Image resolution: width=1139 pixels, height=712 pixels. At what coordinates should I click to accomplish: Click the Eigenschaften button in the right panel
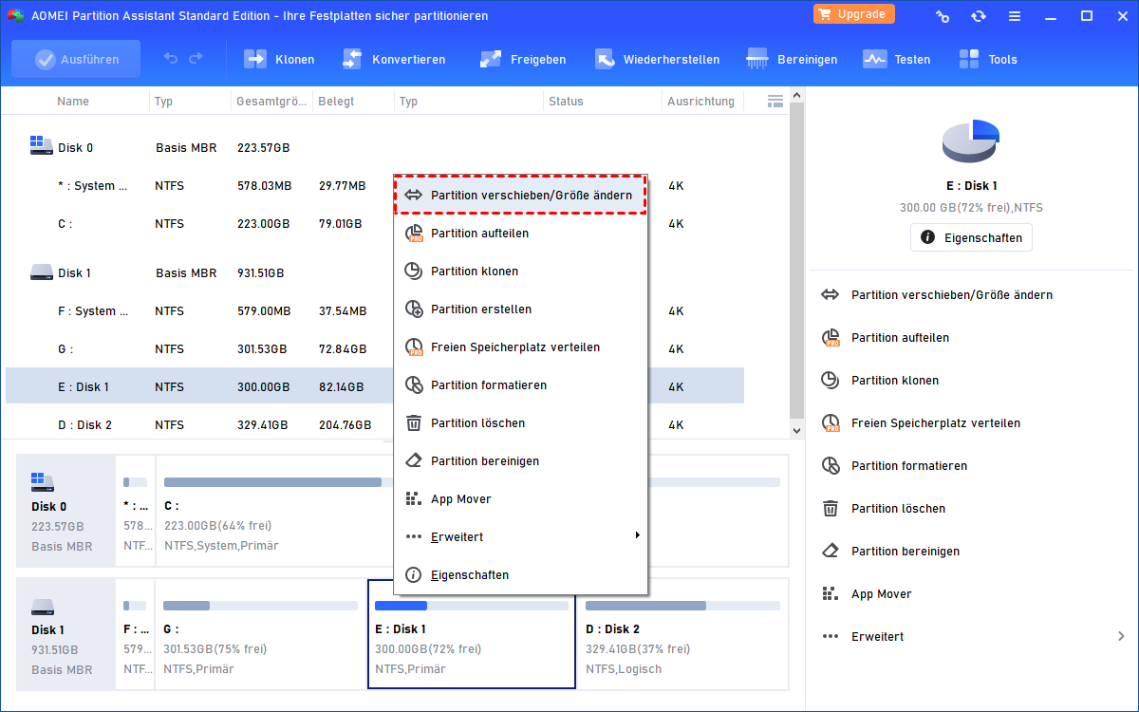pyautogui.click(x=971, y=237)
